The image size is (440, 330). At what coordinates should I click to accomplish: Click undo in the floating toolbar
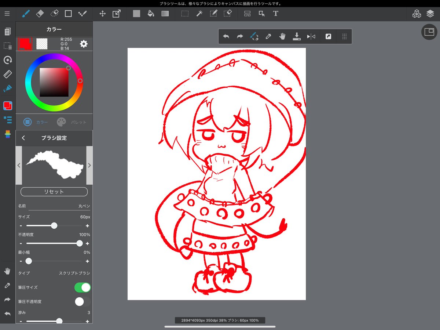click(226, 36)
